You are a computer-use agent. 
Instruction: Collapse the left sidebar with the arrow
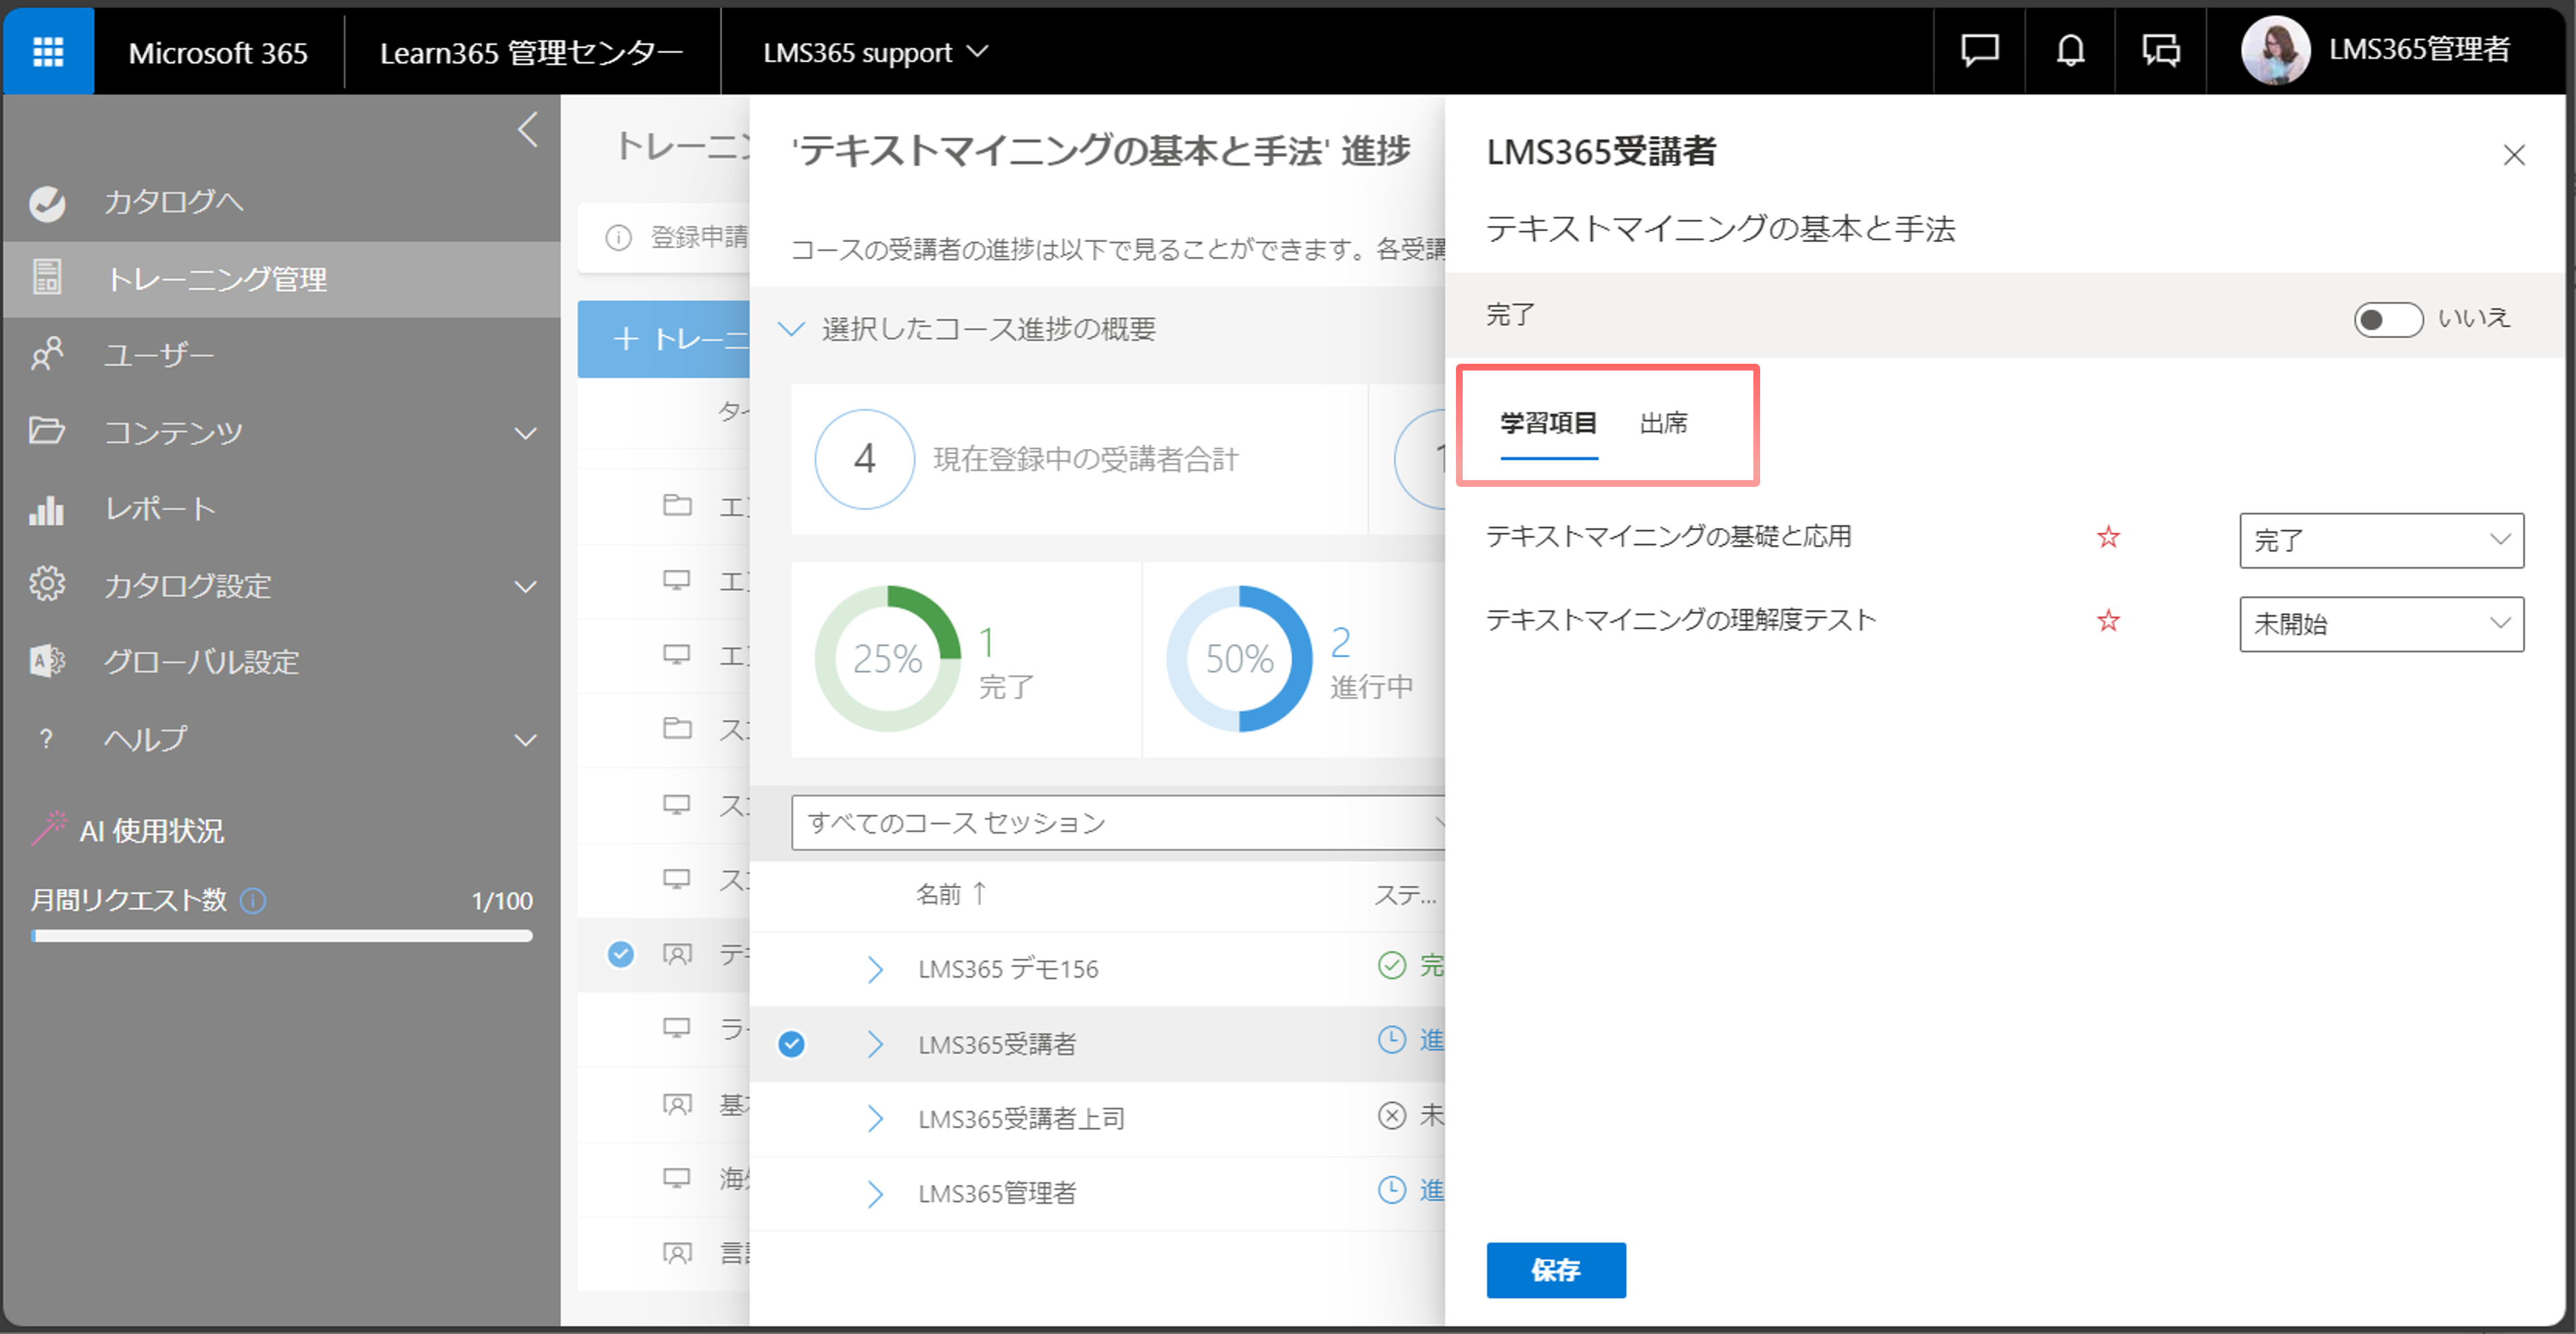528,129
